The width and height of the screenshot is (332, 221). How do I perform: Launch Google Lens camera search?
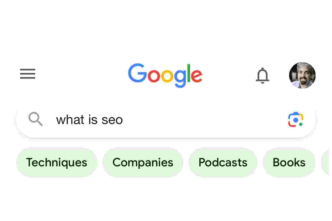tap(295, 120)
